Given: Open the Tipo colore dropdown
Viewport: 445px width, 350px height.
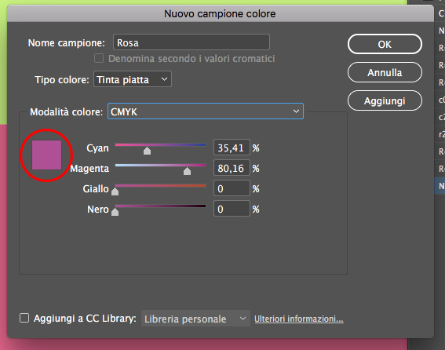Looking at the screenshot, I should click(133, 79).
